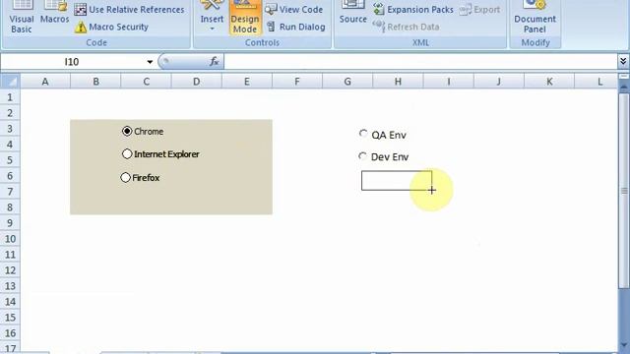This screenshot has height=354, width=630.
Task: Click the Insert Function fx icon
Action: [x=214, y=61]
